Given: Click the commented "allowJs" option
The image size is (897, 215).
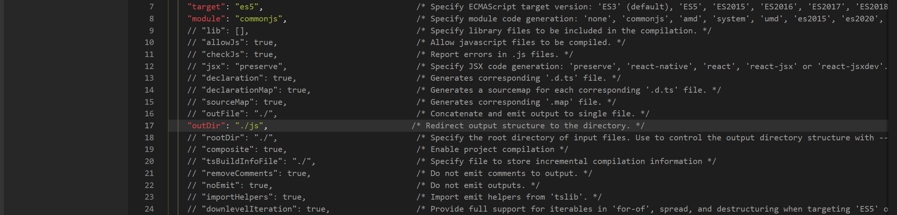Looking at the screenshot, I should point(232,42).
